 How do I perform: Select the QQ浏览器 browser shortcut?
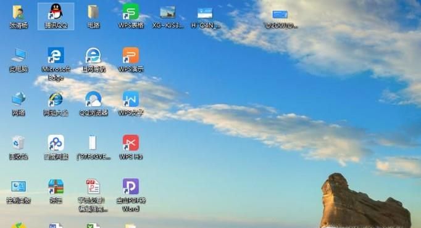93,104
